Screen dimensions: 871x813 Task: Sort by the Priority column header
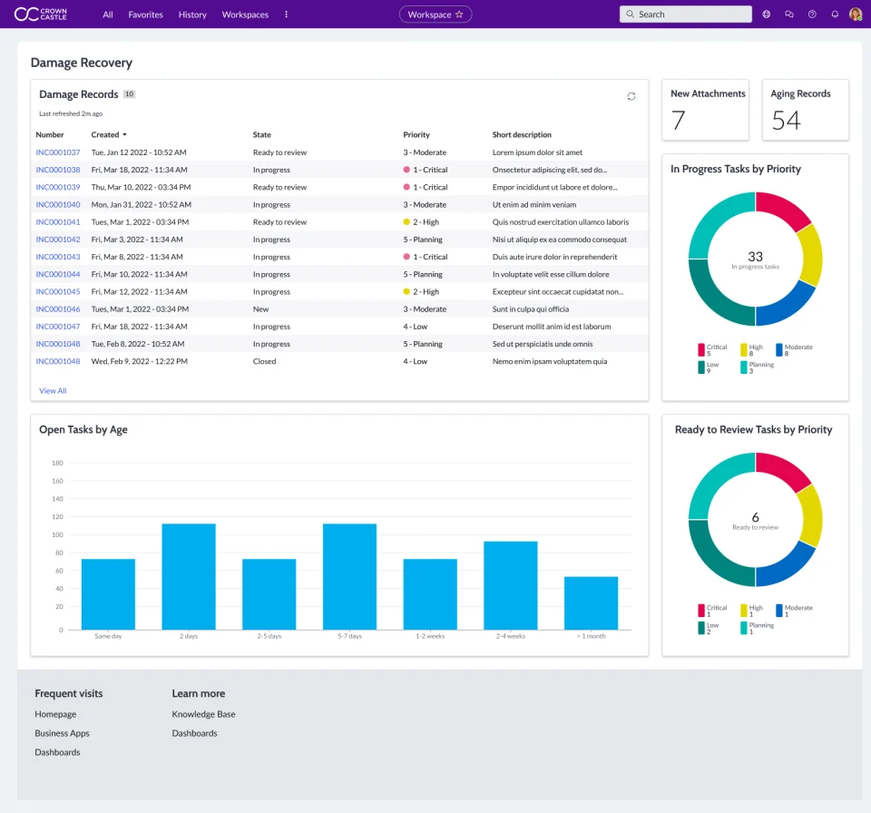[416, 134]
